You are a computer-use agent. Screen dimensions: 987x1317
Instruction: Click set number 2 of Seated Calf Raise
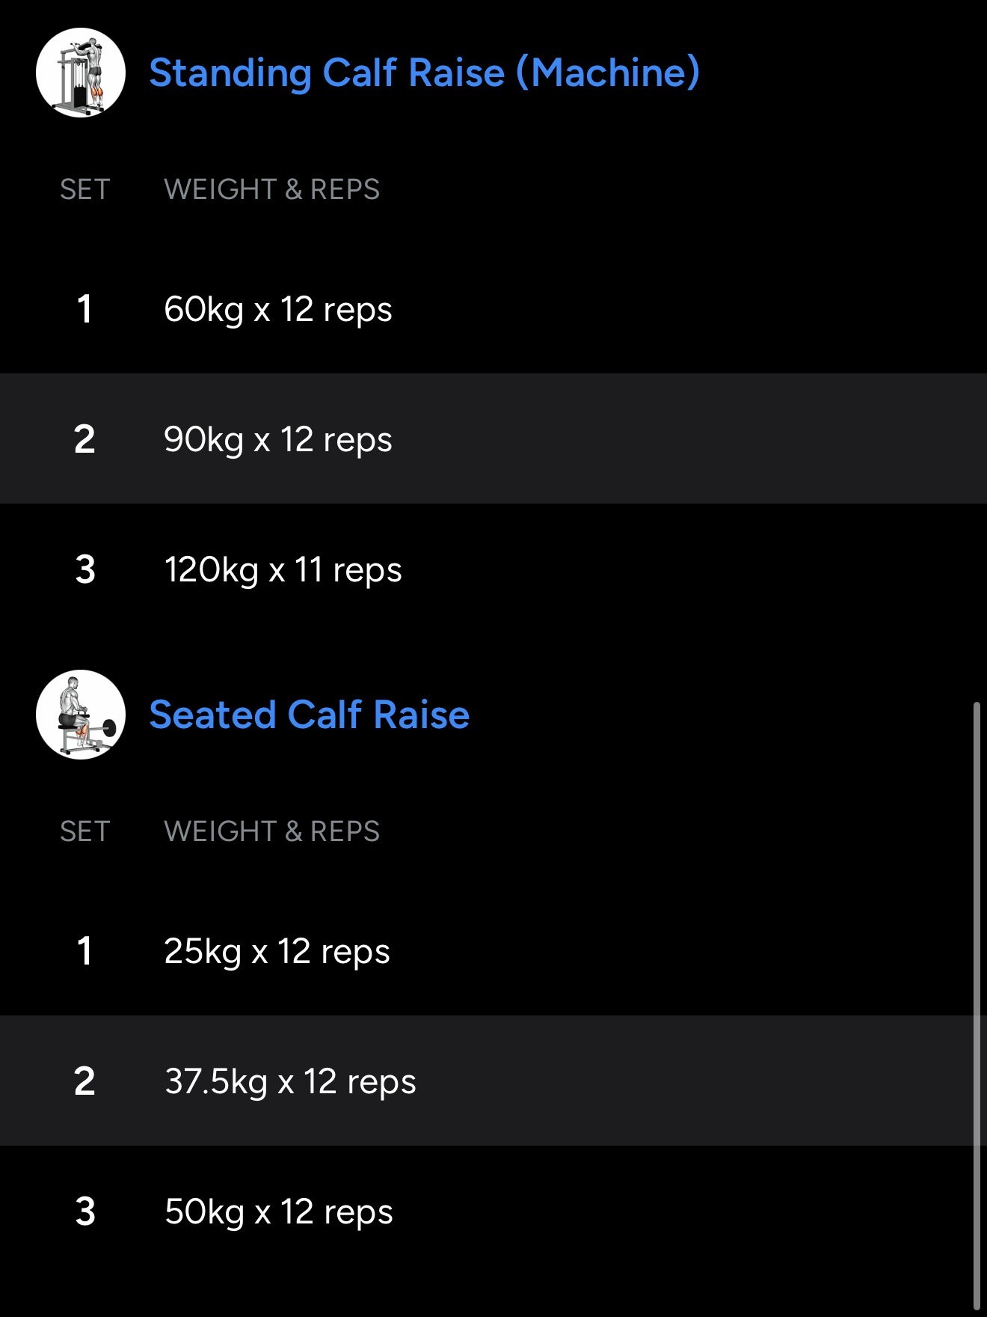(x=84, y=1081)
